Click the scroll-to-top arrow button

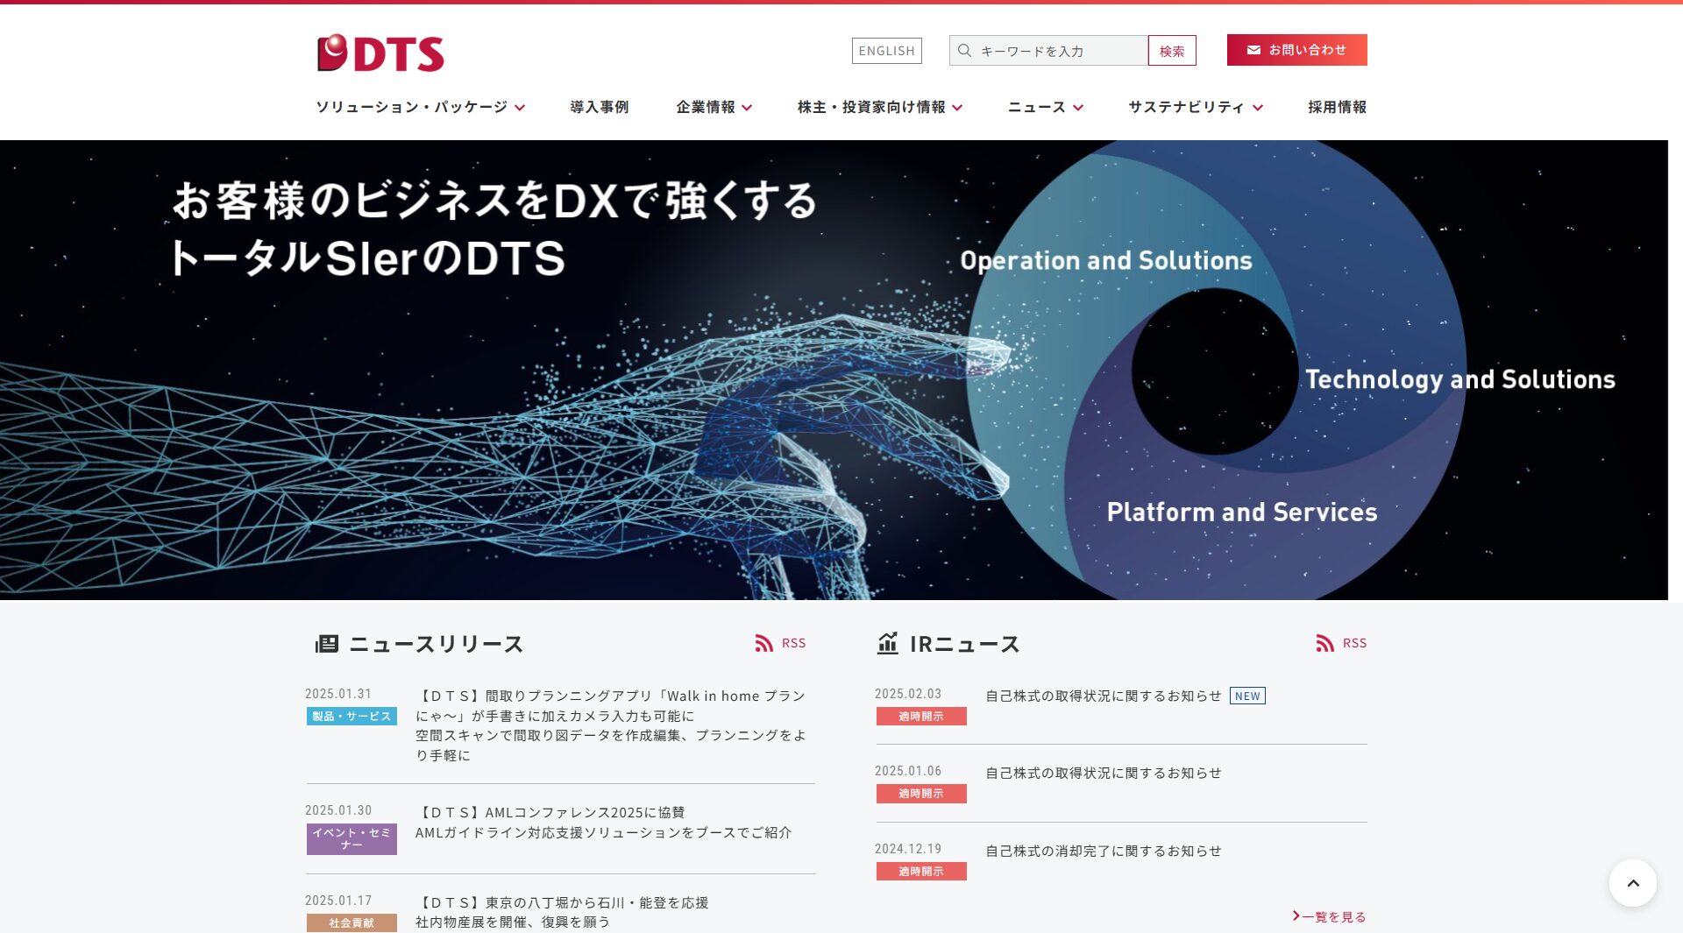pos(1632,883)
